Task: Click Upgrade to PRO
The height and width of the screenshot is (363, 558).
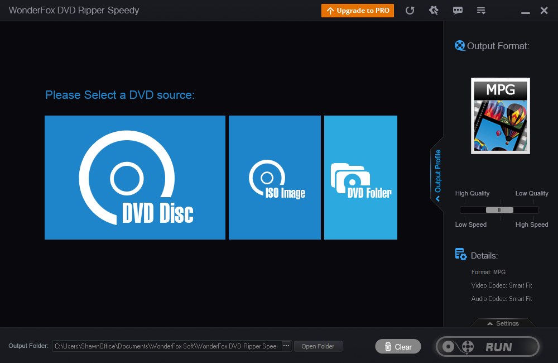Action: (x=357, y=10)
